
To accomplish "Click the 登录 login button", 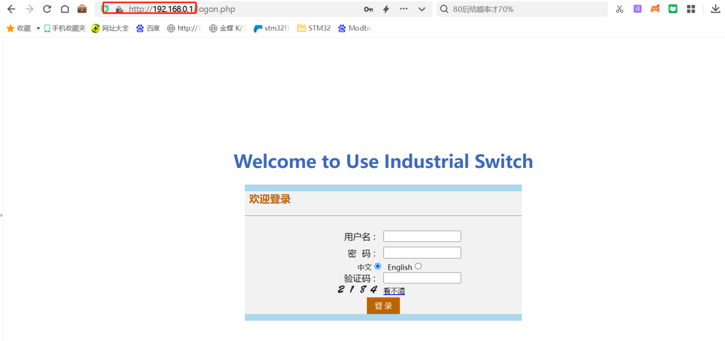I will pos(383,306).
